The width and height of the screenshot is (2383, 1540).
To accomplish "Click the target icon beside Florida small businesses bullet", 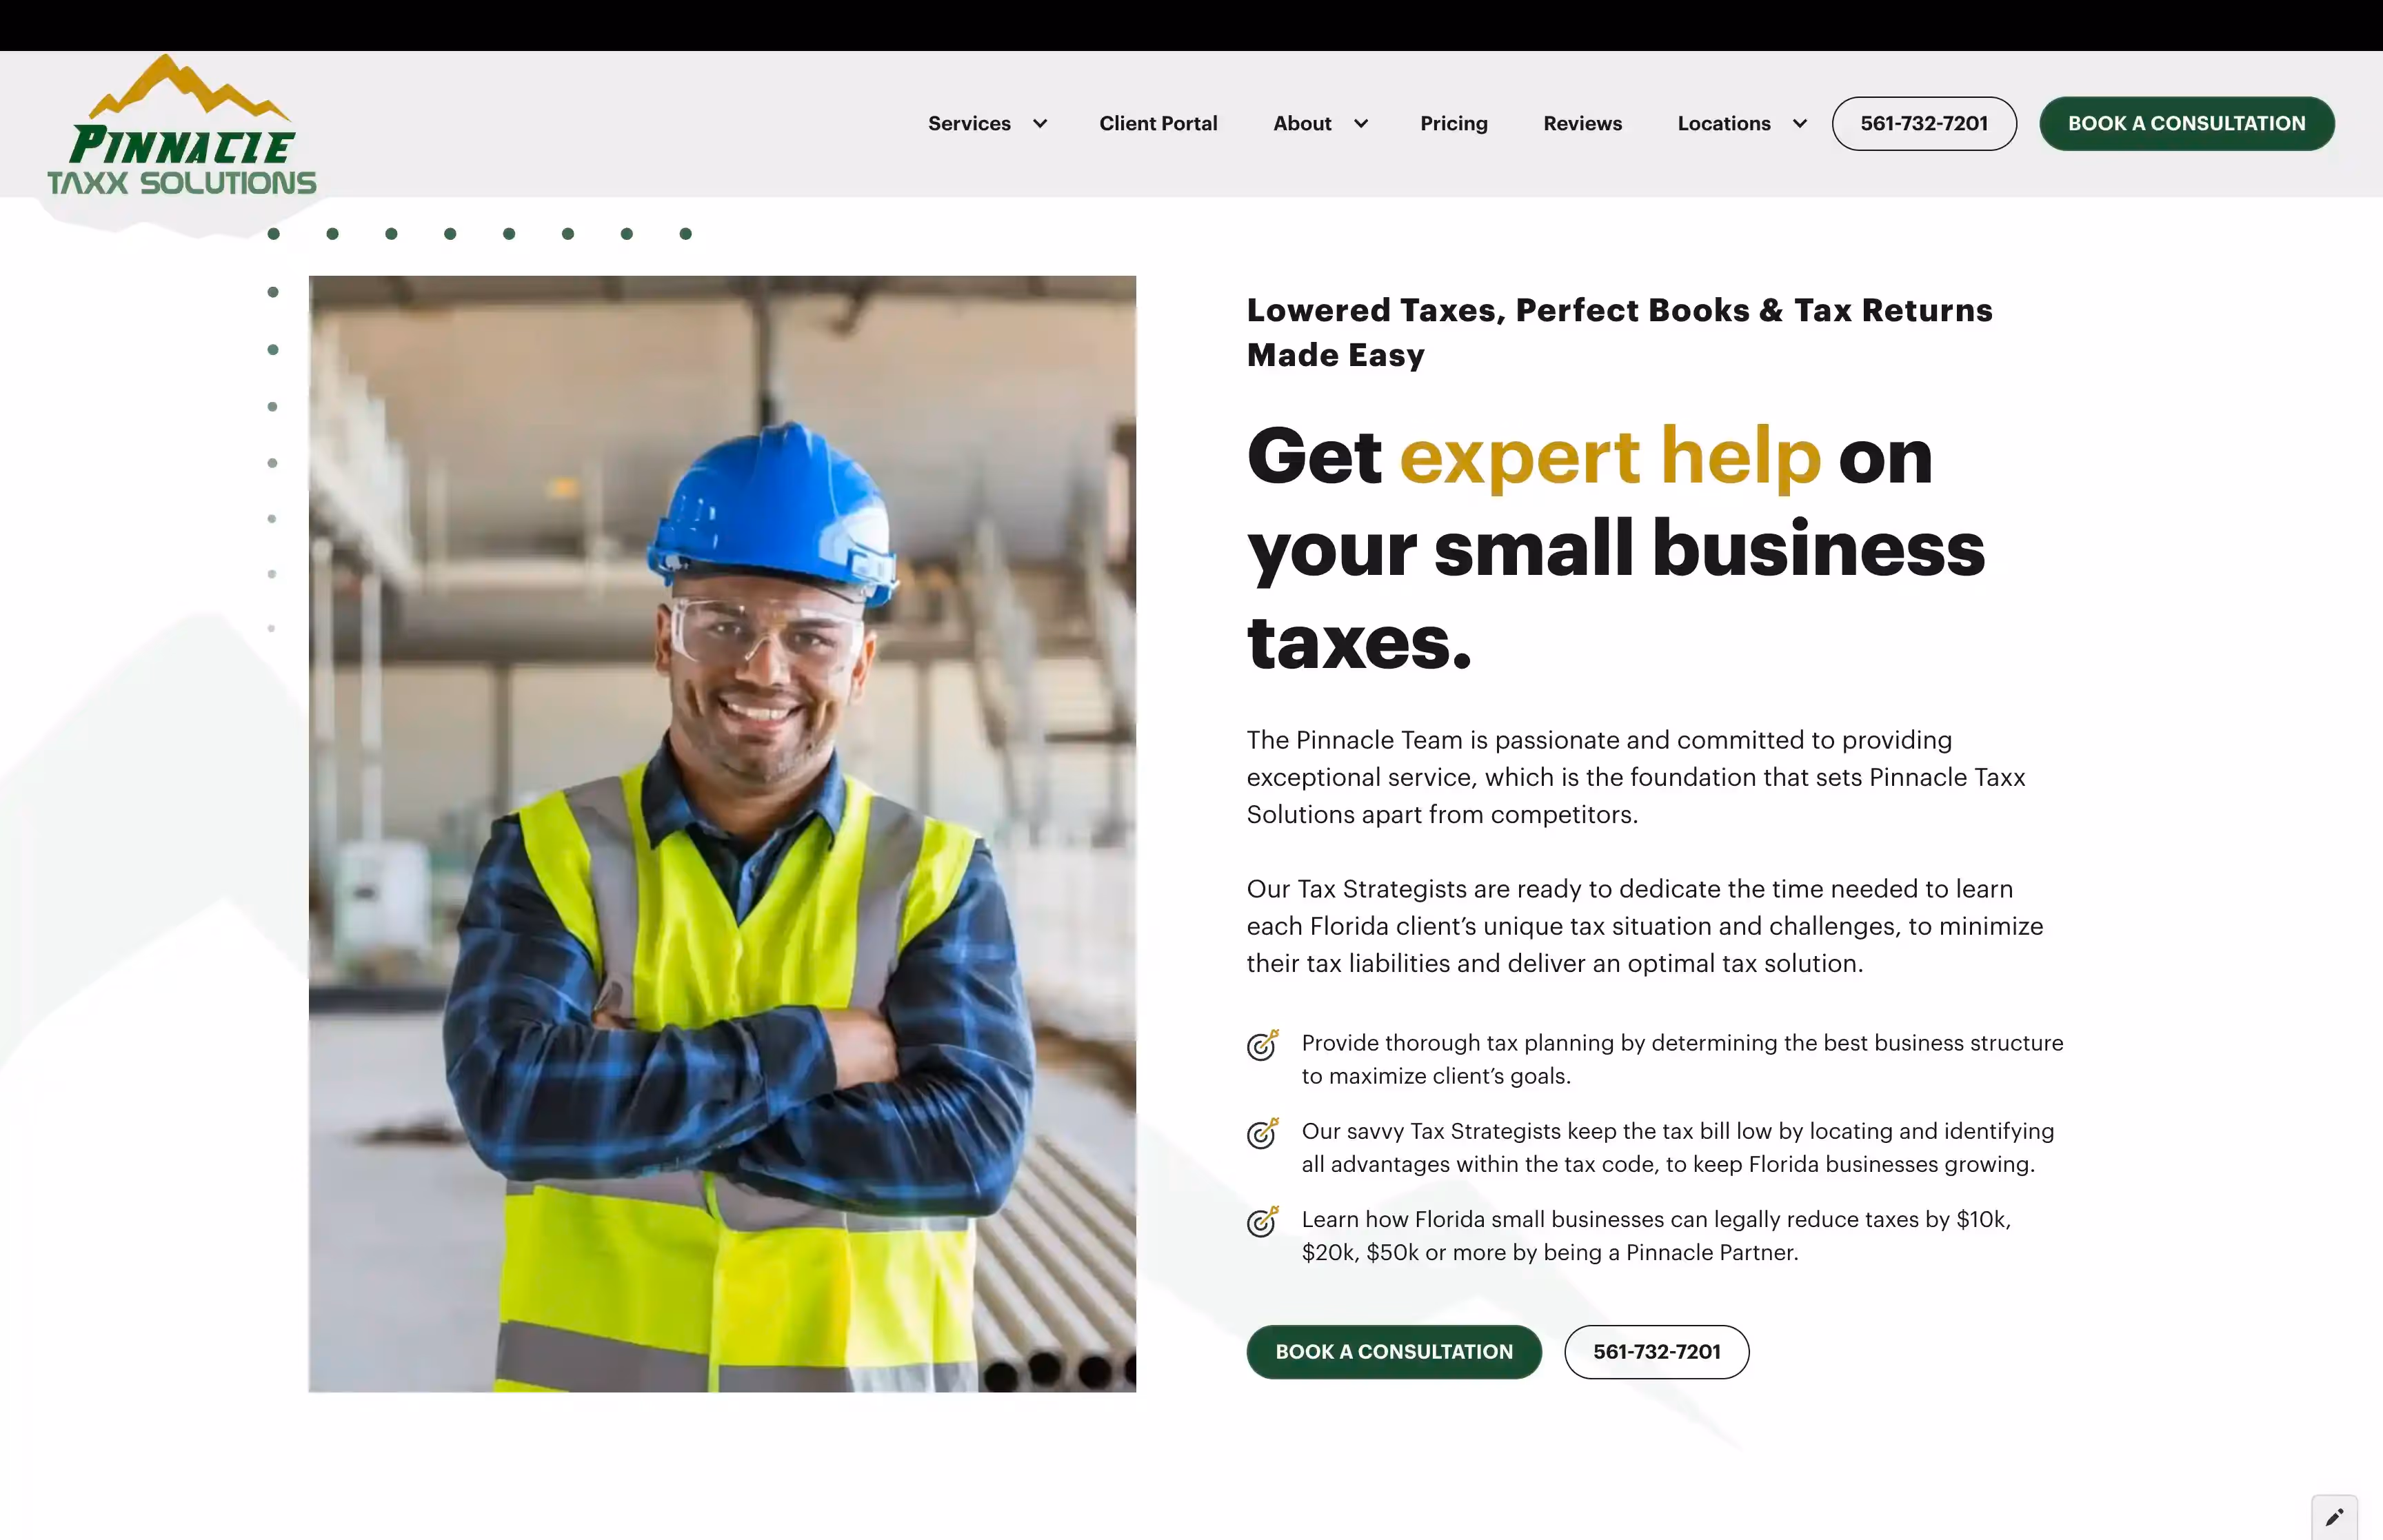I will [1262, 1221].
